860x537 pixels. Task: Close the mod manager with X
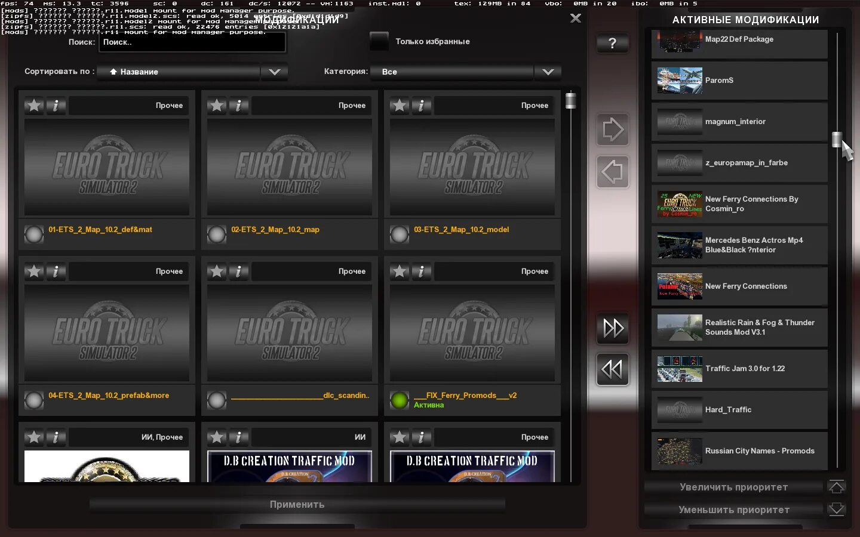pyautogui.click(x=576, y=18)
